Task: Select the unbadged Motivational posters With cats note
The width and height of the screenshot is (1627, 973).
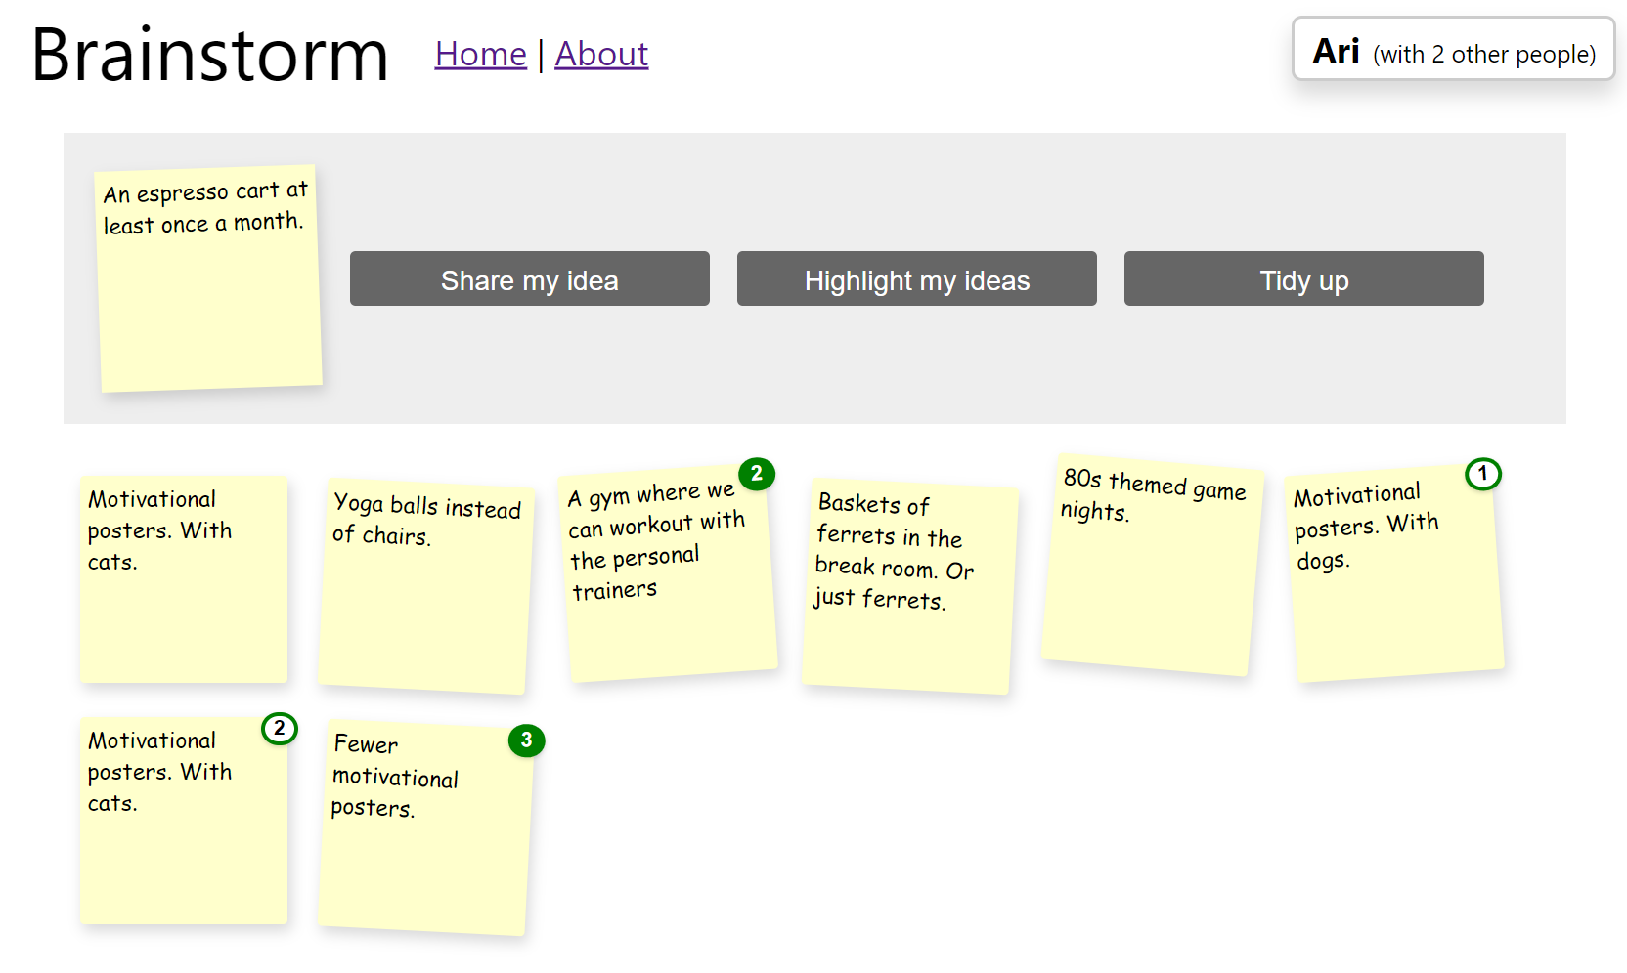Action: click(x=184, y=579)
